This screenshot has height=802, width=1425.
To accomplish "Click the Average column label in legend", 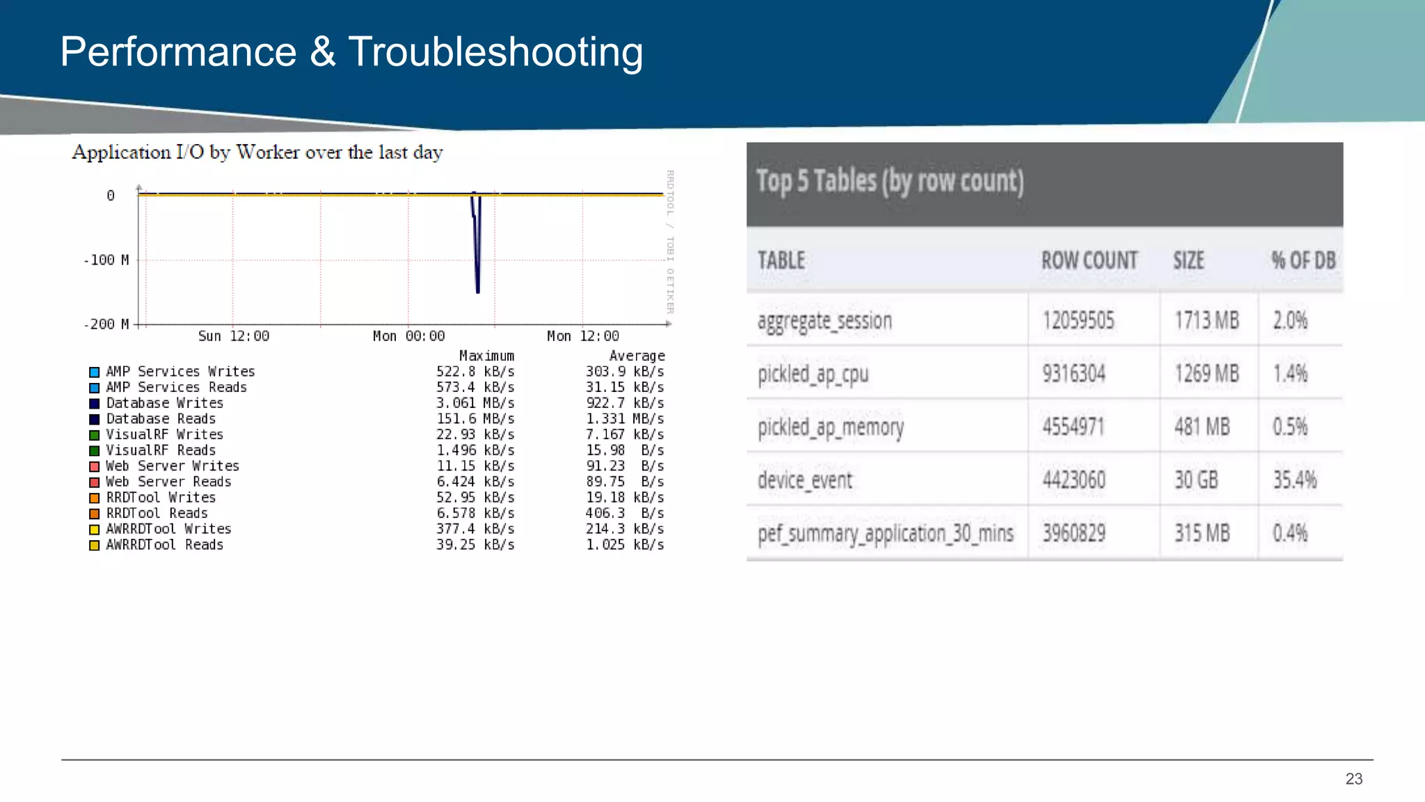I will (x=637, y=356).
